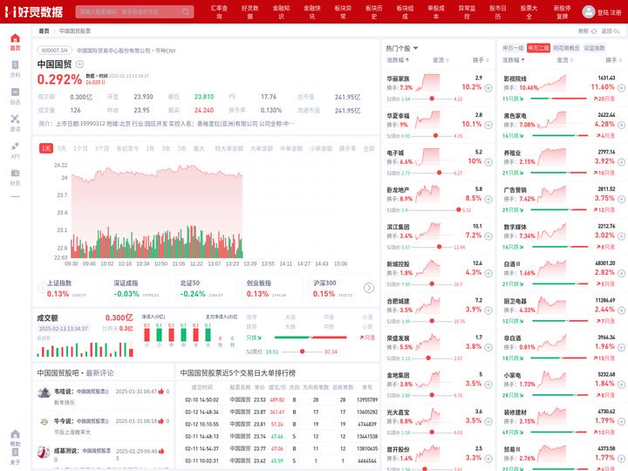Viewport: 628px width, 471px height.
Task: Select the 年初至今 chart range
Action: pos(127,148)
